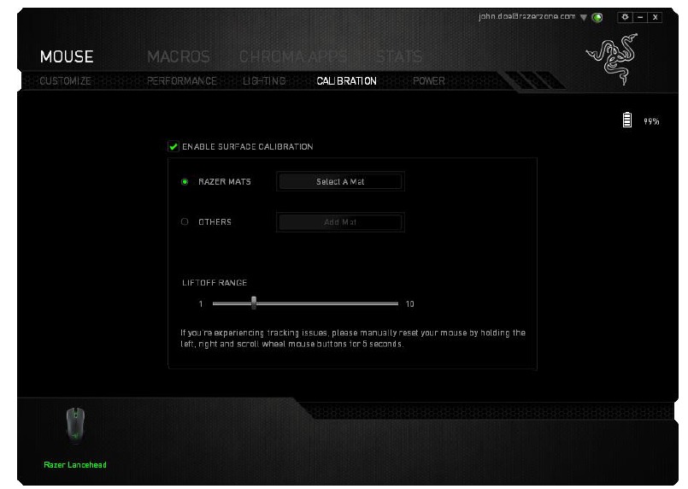Select the Razer Mats radio option
This screenshot has height=489, width=688.
[x=185, y=182]
